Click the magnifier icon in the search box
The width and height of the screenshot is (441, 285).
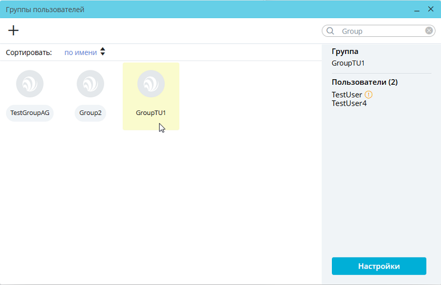click(x=331, y=31)
